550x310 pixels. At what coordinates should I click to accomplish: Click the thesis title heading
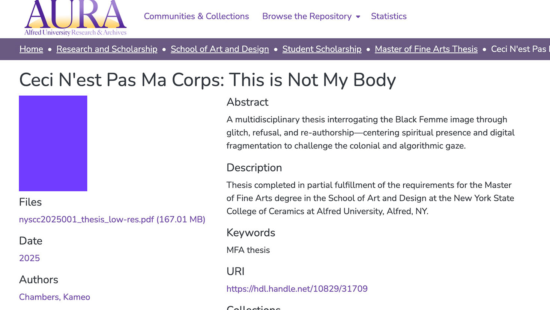[207, 80]
